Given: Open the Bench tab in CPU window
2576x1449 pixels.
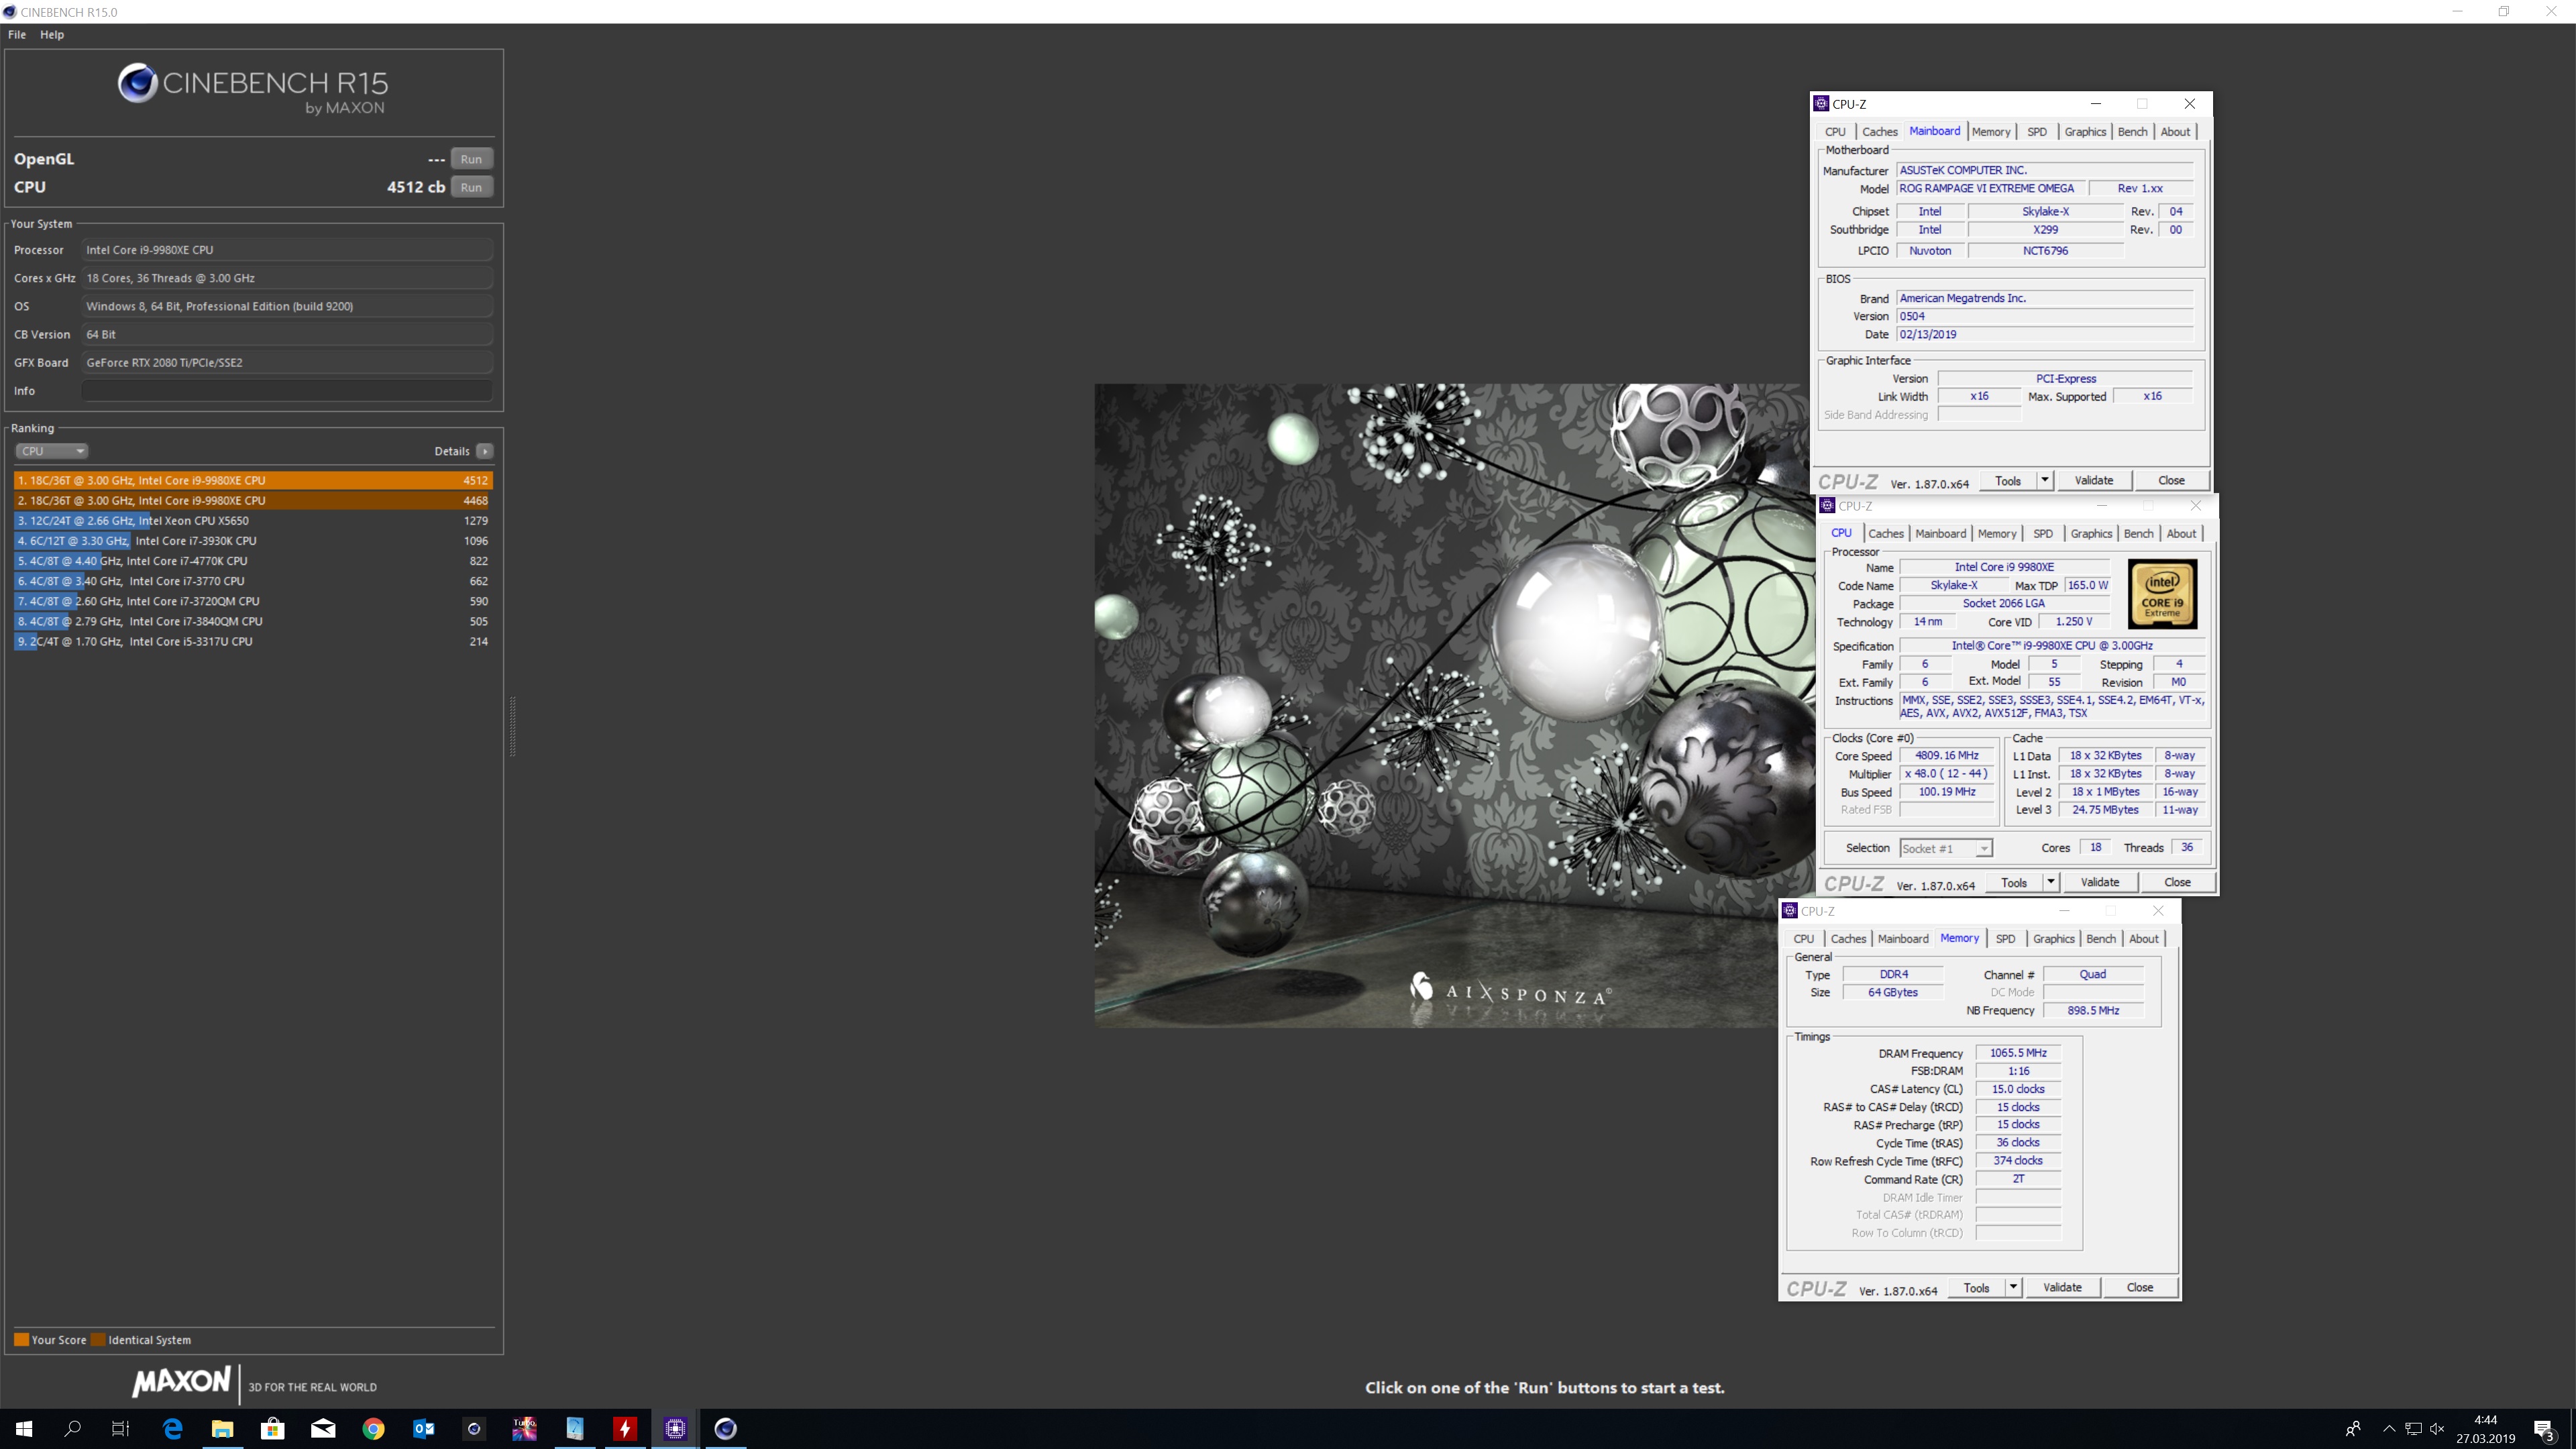Looking at the screenshot, I should click(2138, 534).
